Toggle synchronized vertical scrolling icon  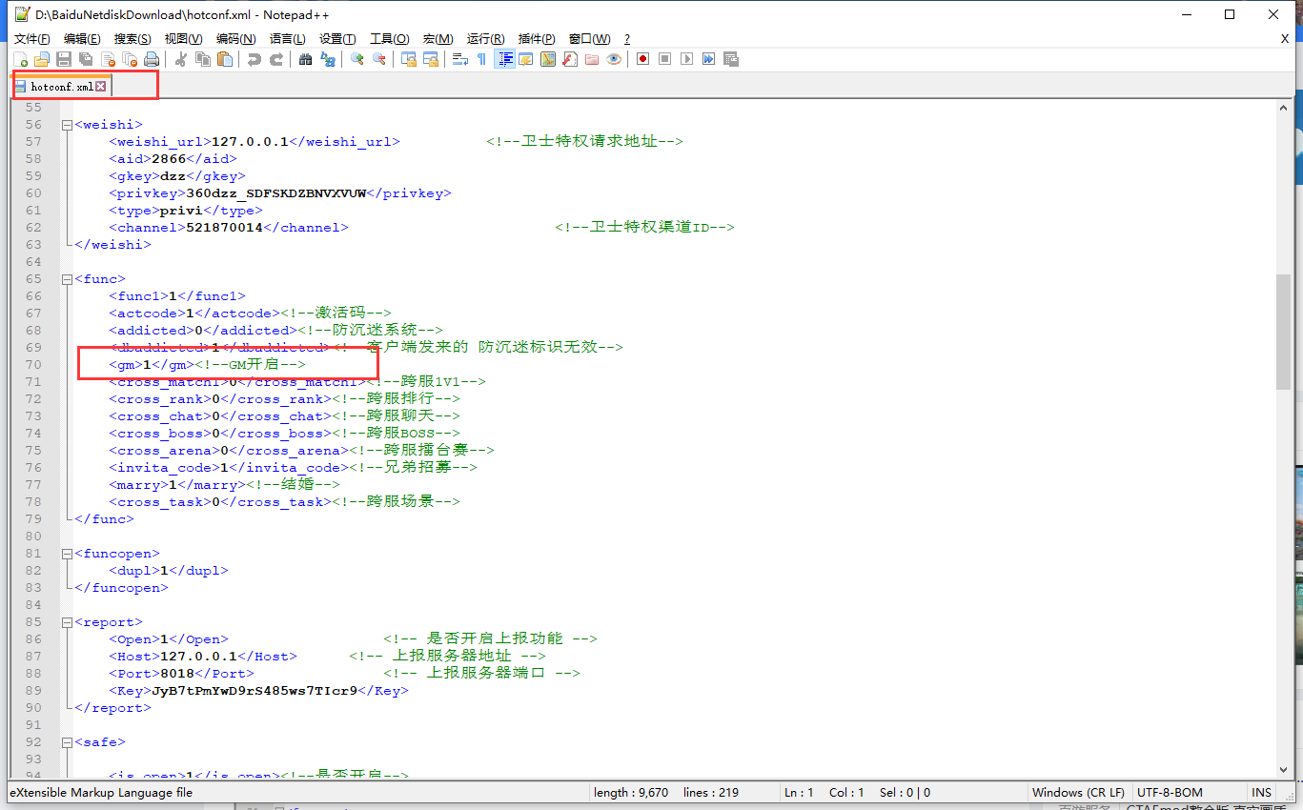[408, 59]
